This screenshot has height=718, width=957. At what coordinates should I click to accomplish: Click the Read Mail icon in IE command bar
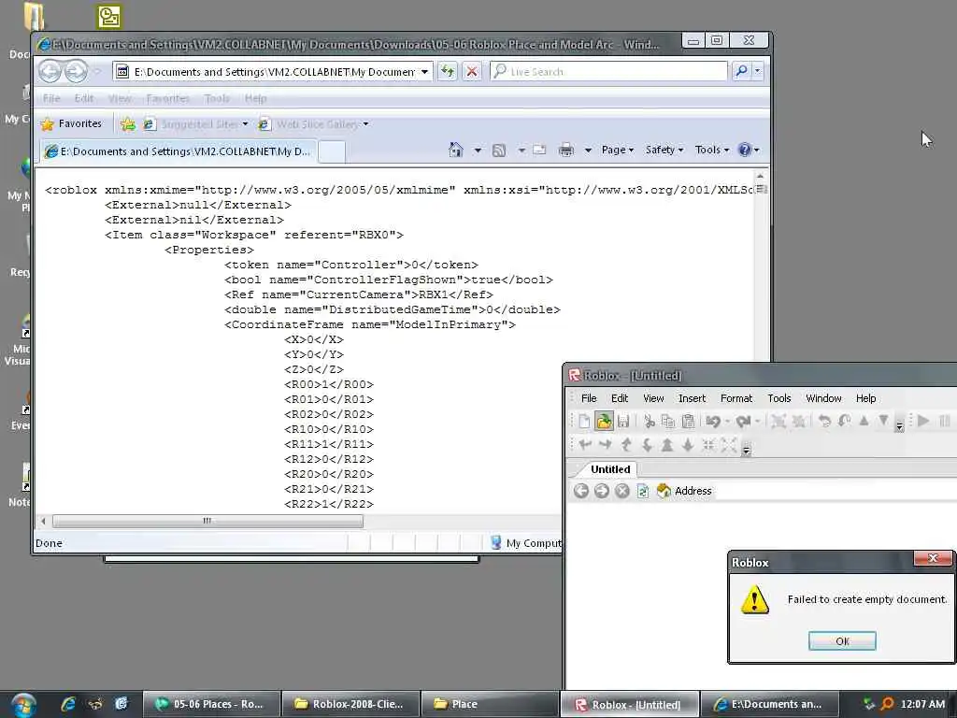point(539,150)
